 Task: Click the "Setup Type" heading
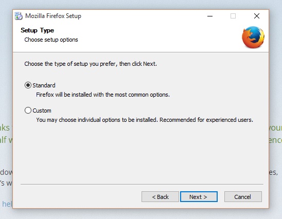pos(37,30)
